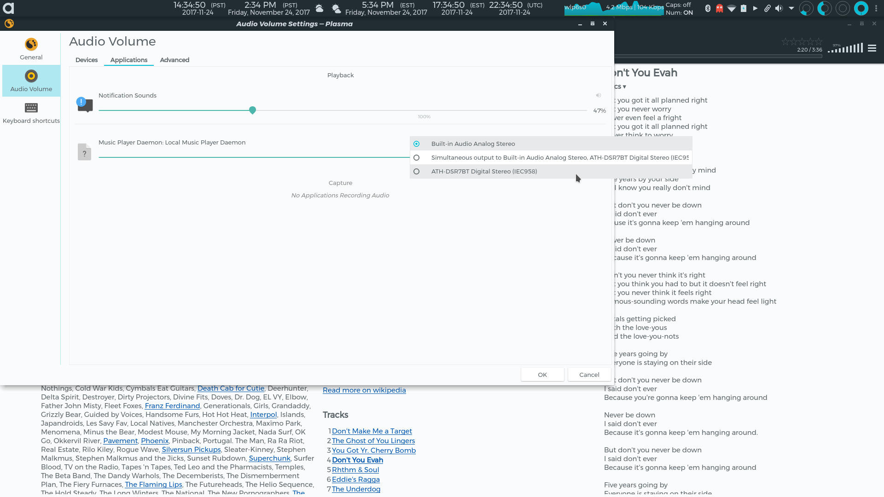Viewport: 884px width, 497px height.
Task: Click the Cancel button
Action: click(589, 375)
